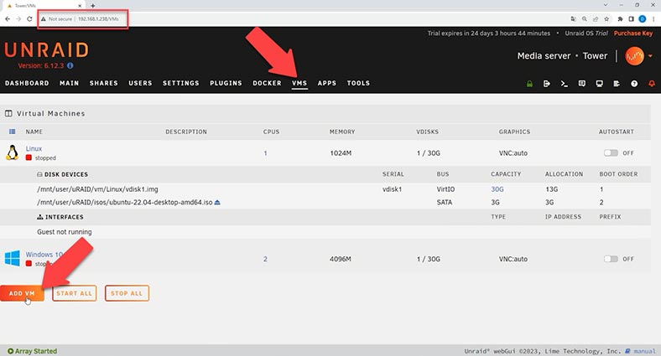Open the Linux VM name link
Viewport: 661px width, 356px height.
(x=34, y=148)
